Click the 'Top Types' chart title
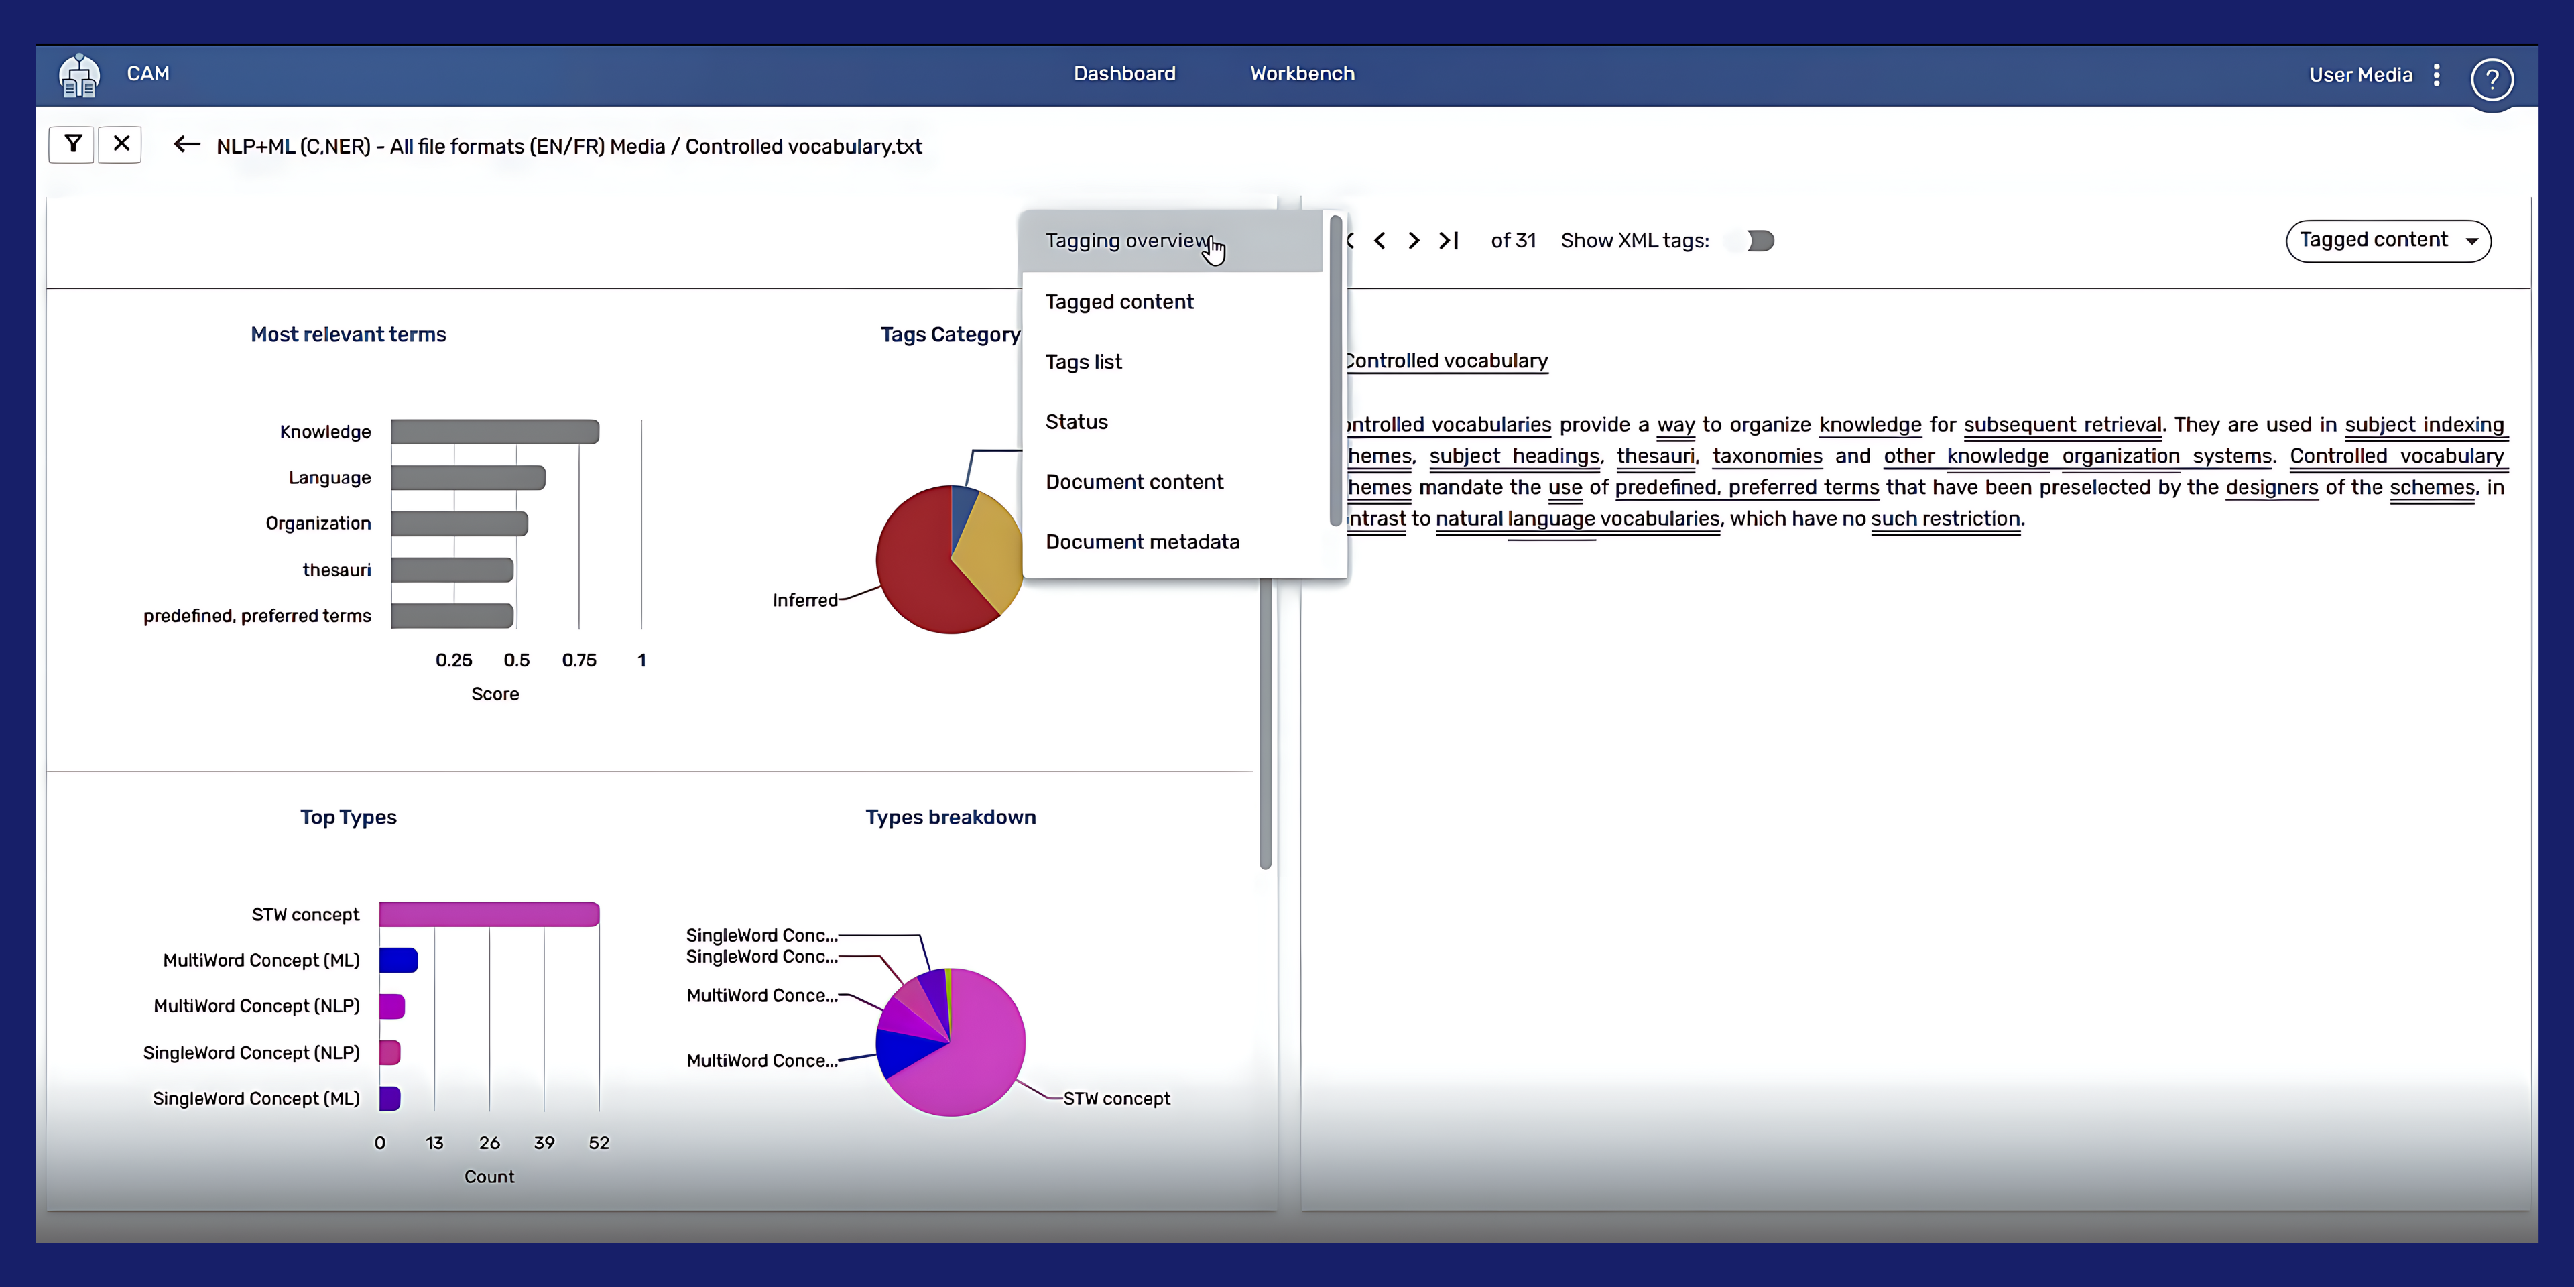This screenshot has height=1287, width=2574. (348, 817)
